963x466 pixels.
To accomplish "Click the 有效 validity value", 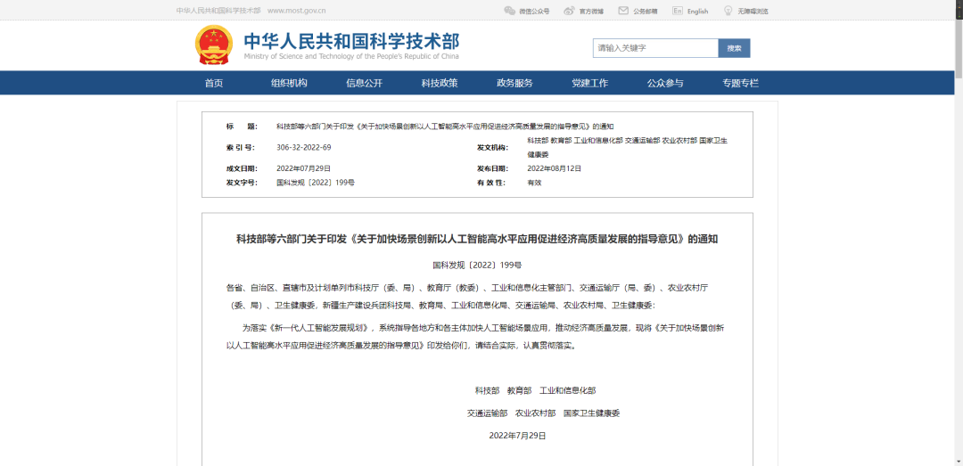I will click(534, 183).
